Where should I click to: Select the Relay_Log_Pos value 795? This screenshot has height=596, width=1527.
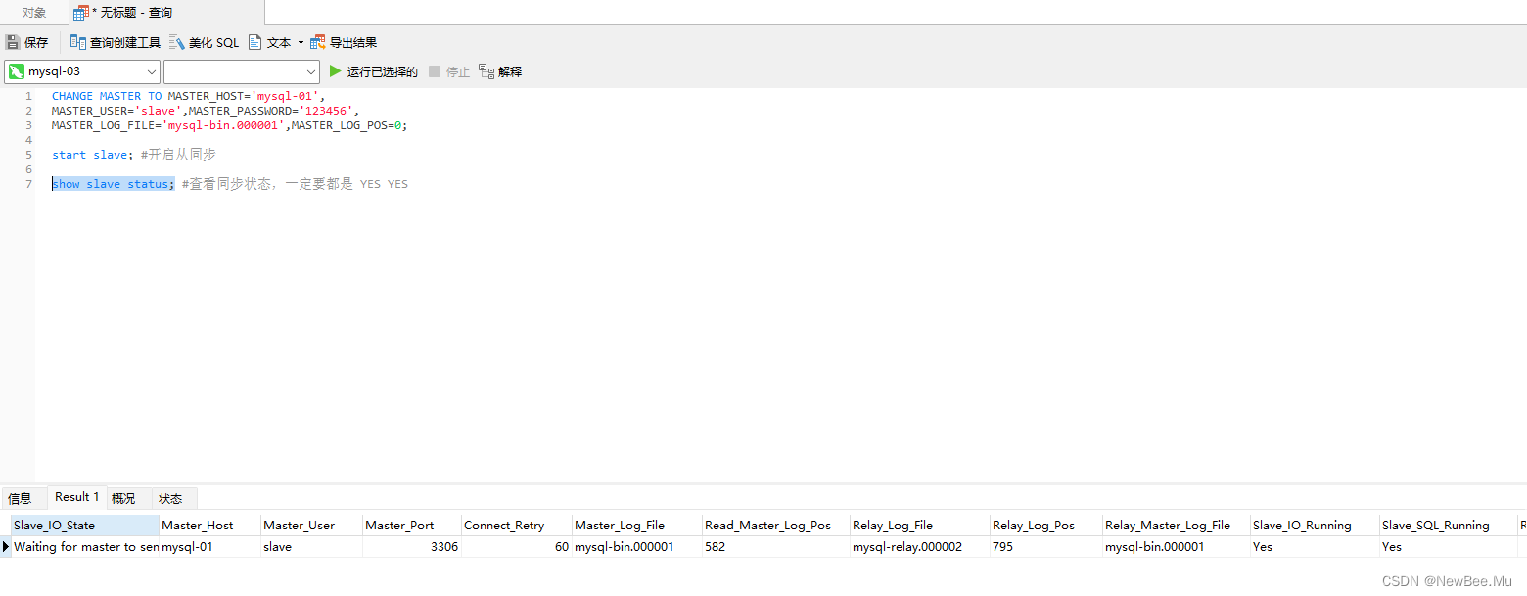tap(1045, 547)
